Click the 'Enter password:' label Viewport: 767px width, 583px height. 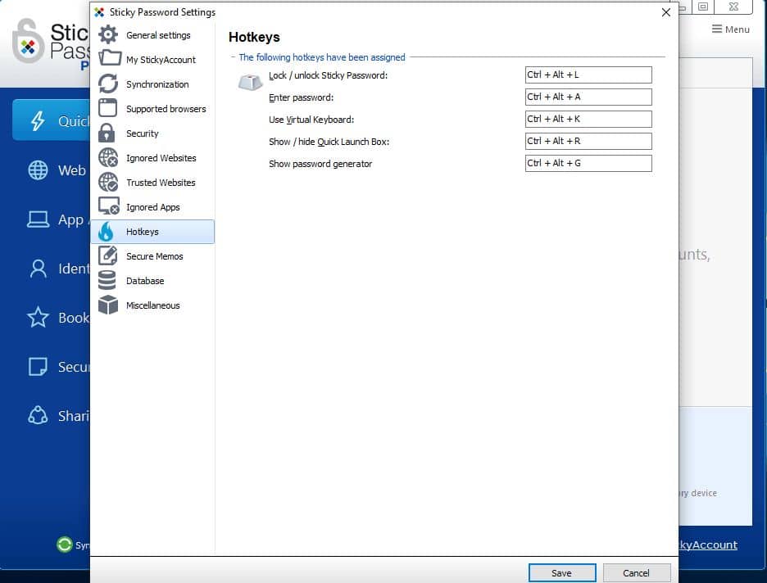pyautogui.click(x=301, y=97)
